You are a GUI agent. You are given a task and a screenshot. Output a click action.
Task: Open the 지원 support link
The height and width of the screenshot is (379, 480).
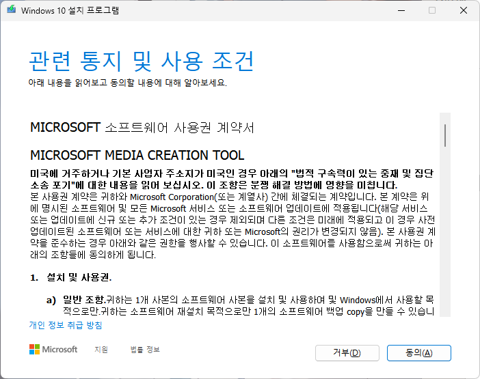[101, 350]
